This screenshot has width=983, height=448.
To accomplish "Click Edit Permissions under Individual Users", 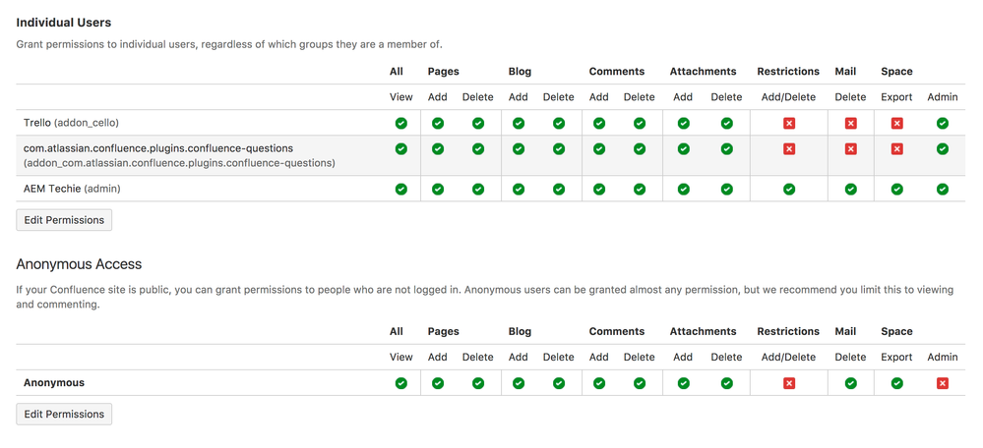I will (64, 220).
